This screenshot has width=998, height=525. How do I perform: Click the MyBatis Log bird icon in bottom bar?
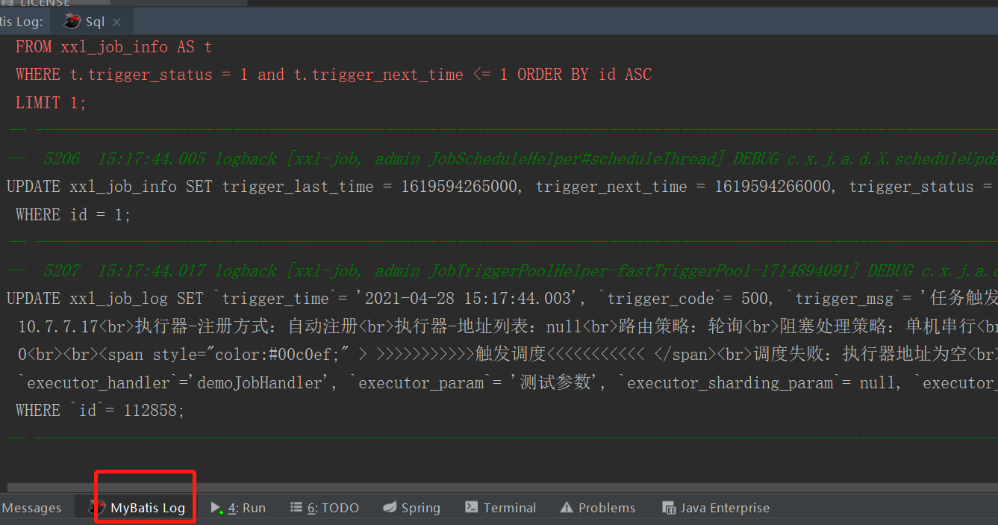coord(97,508)
